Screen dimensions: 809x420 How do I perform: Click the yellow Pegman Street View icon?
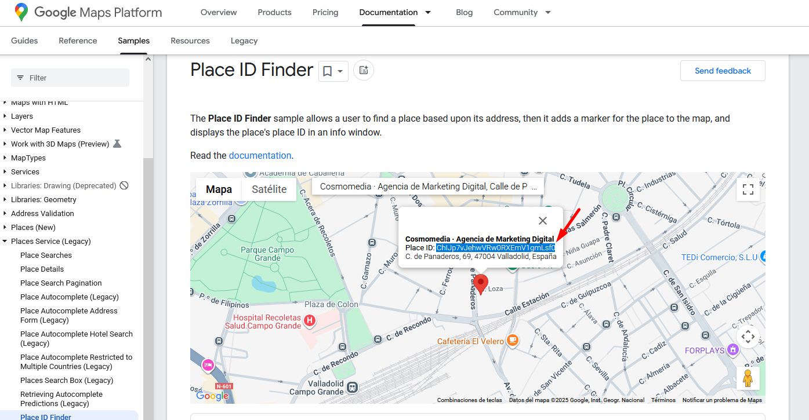pos(748,378)
